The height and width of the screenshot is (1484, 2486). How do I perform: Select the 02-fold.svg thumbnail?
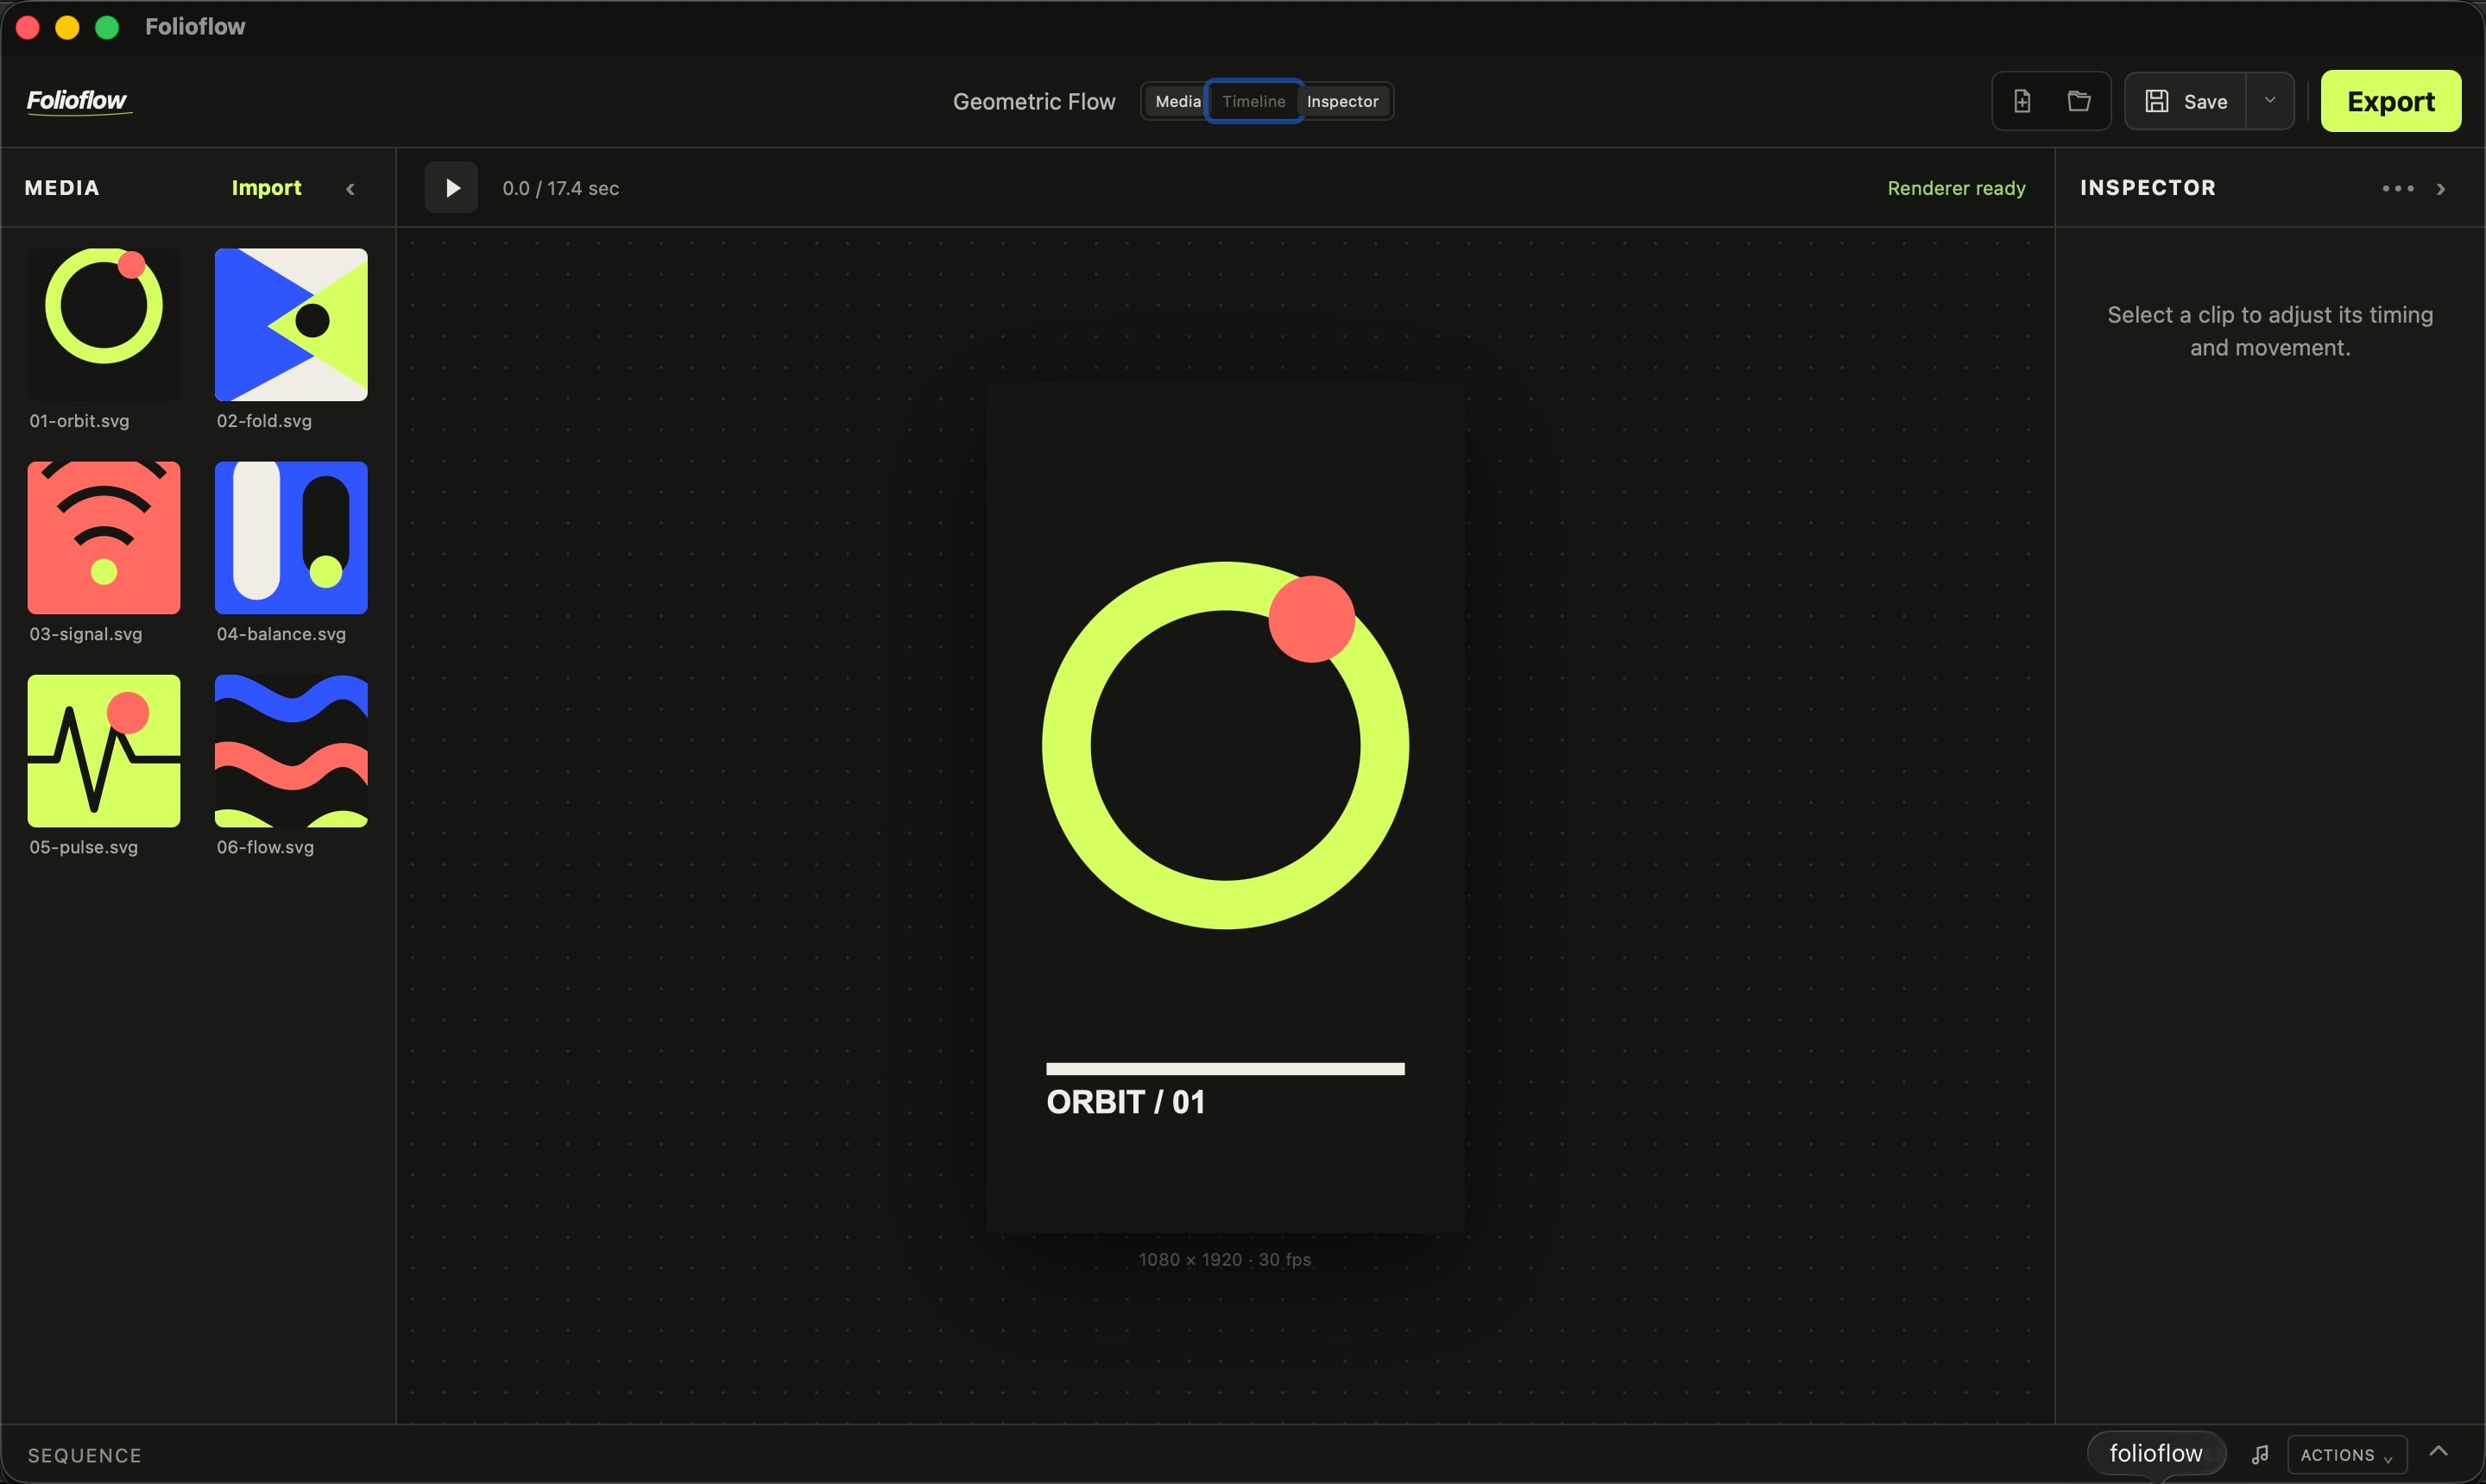point(291,325)
